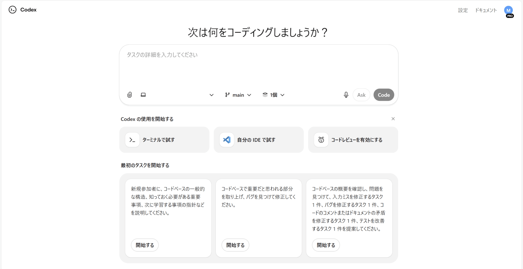
Task: Click the microphone voice input icon
Action: (x=346, y=95)
